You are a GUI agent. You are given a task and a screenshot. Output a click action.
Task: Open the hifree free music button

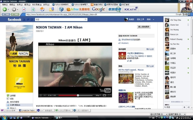coord(78,9)
